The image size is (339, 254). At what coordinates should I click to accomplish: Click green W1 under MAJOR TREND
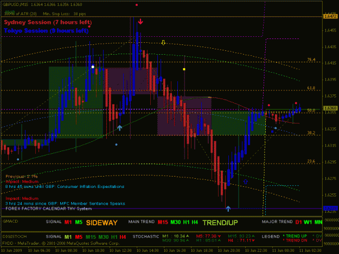coord(308,222)
